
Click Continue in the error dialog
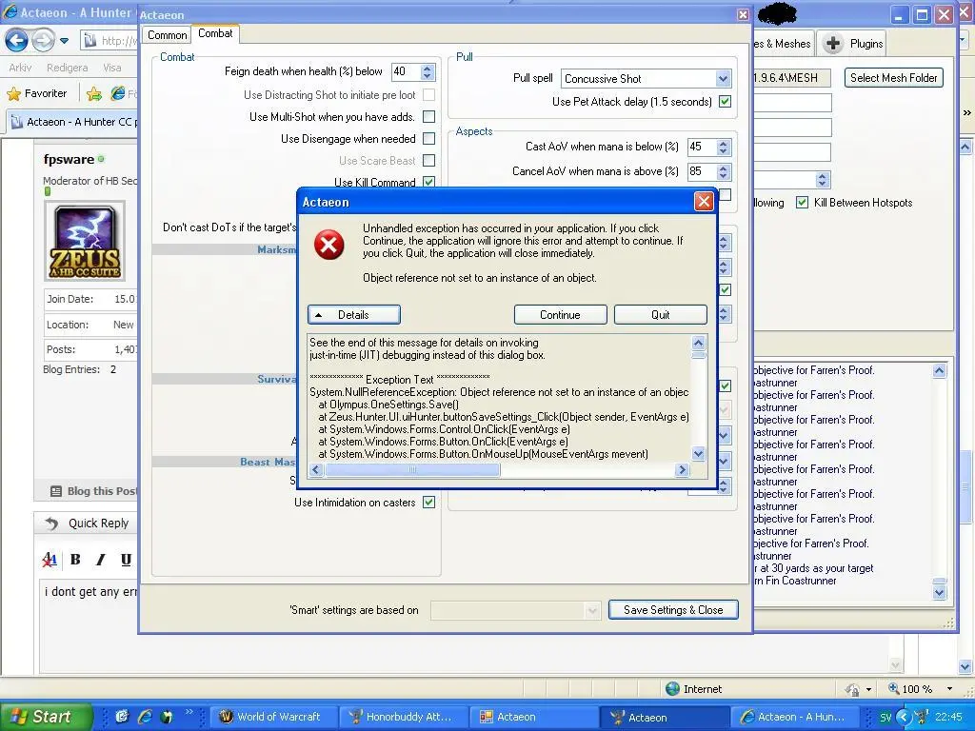point(560,315)
